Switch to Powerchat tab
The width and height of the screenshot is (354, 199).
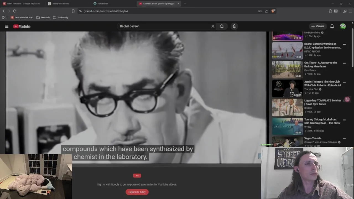click(113, 4)
